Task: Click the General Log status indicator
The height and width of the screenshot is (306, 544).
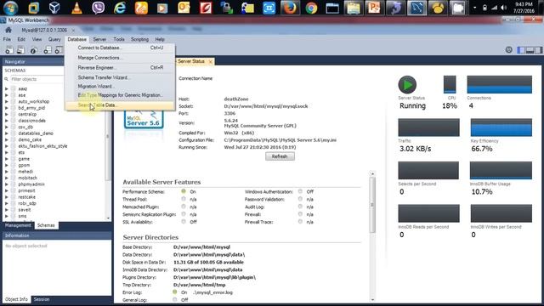Action: [x=175, y=299]
